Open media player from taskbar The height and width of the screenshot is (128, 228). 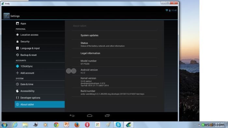coord(46,125)
